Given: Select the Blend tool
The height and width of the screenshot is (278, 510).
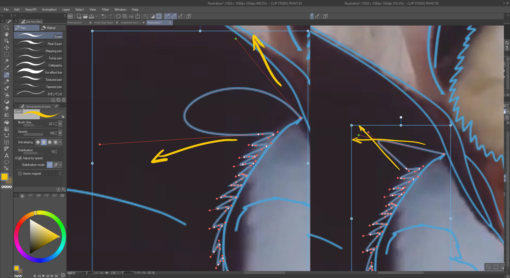Looking at the screenshot, I should pos(7,115).
